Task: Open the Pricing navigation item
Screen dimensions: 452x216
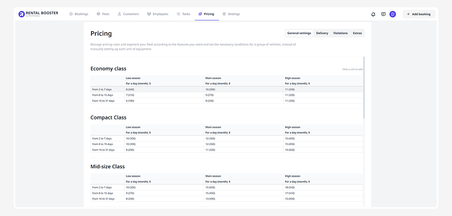Action: tap(206, 14)
